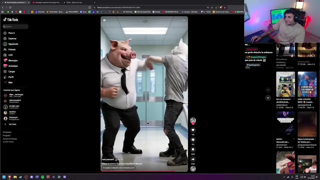Save the video with the bookmark icon
320x180 pixels.
coord(193,149)
